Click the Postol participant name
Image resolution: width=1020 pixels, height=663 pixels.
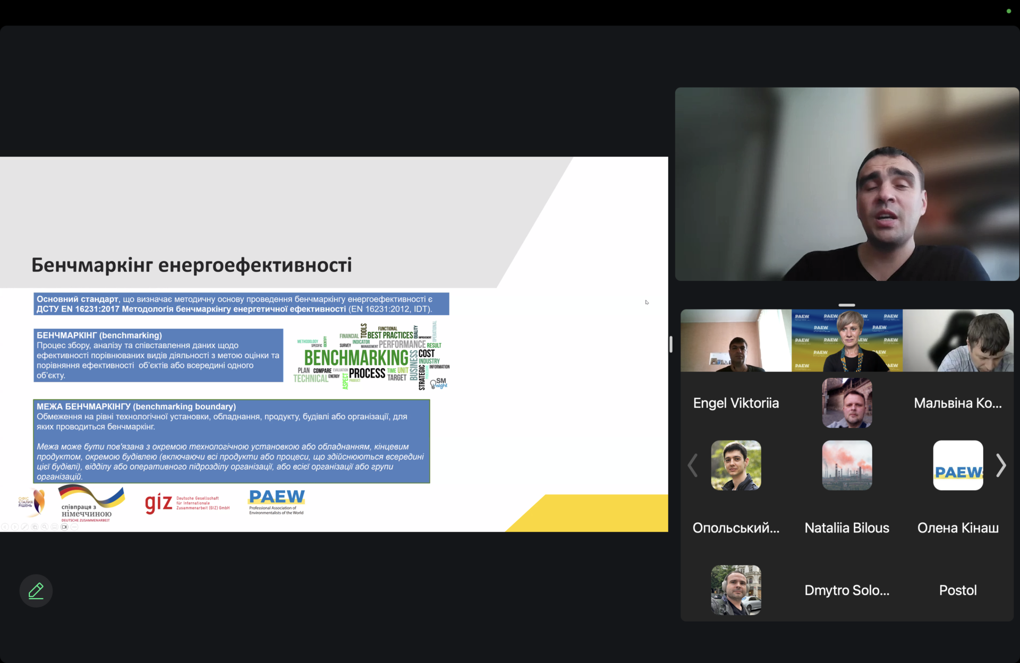pyautogui.click(x=958, y=590)
